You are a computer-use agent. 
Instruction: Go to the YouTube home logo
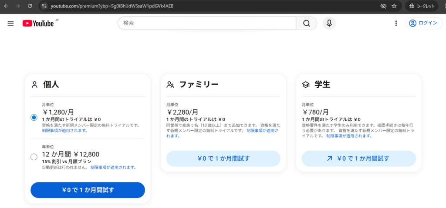[38, 23]
